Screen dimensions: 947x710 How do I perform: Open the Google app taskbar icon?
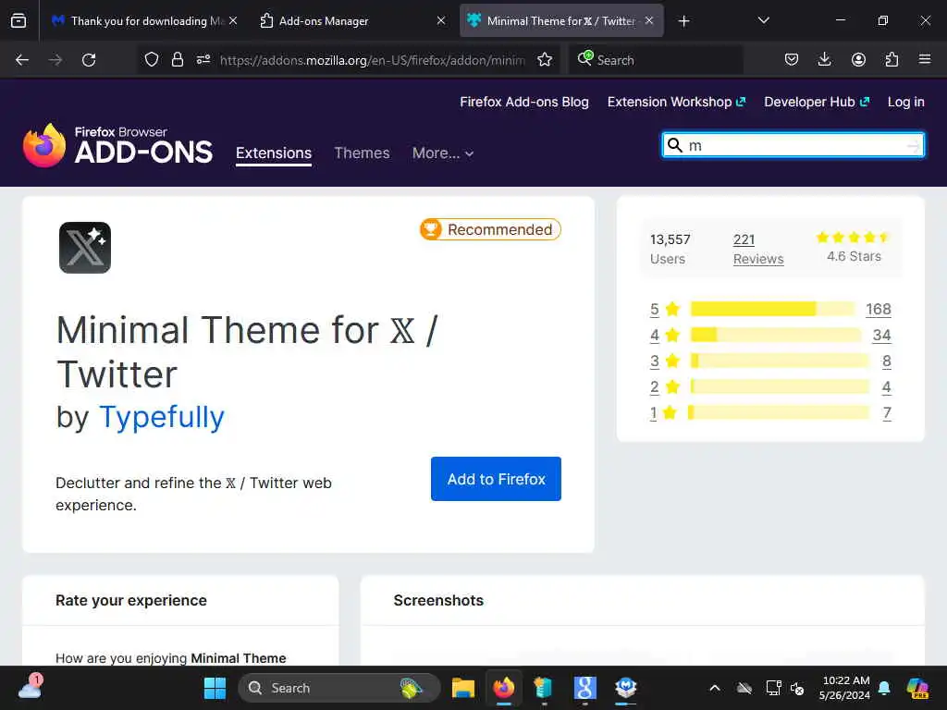(x=584, y=688)
